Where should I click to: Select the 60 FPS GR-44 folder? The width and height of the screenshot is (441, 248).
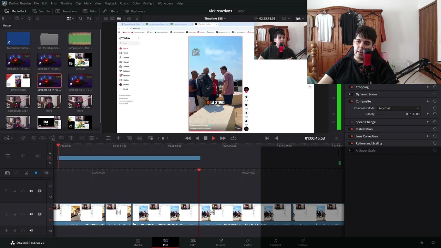pyautogui.click(x=49, y=39)
